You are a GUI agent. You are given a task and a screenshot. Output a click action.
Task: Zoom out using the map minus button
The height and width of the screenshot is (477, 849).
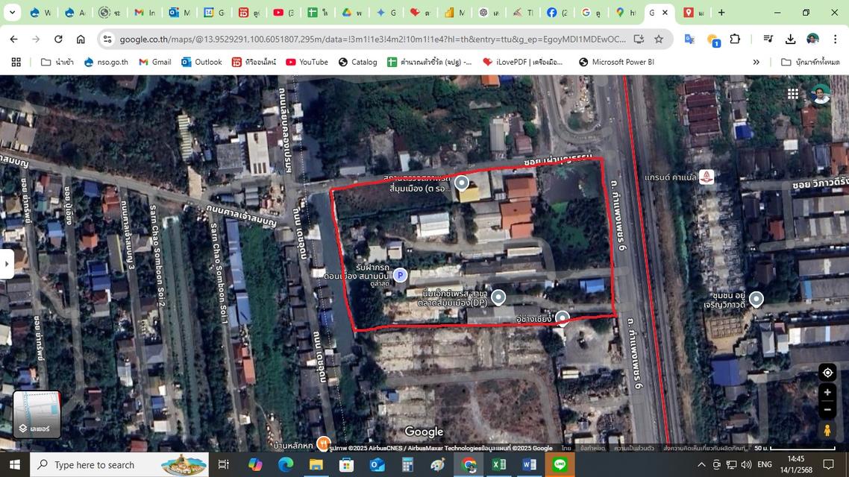(x=827, y=409)
